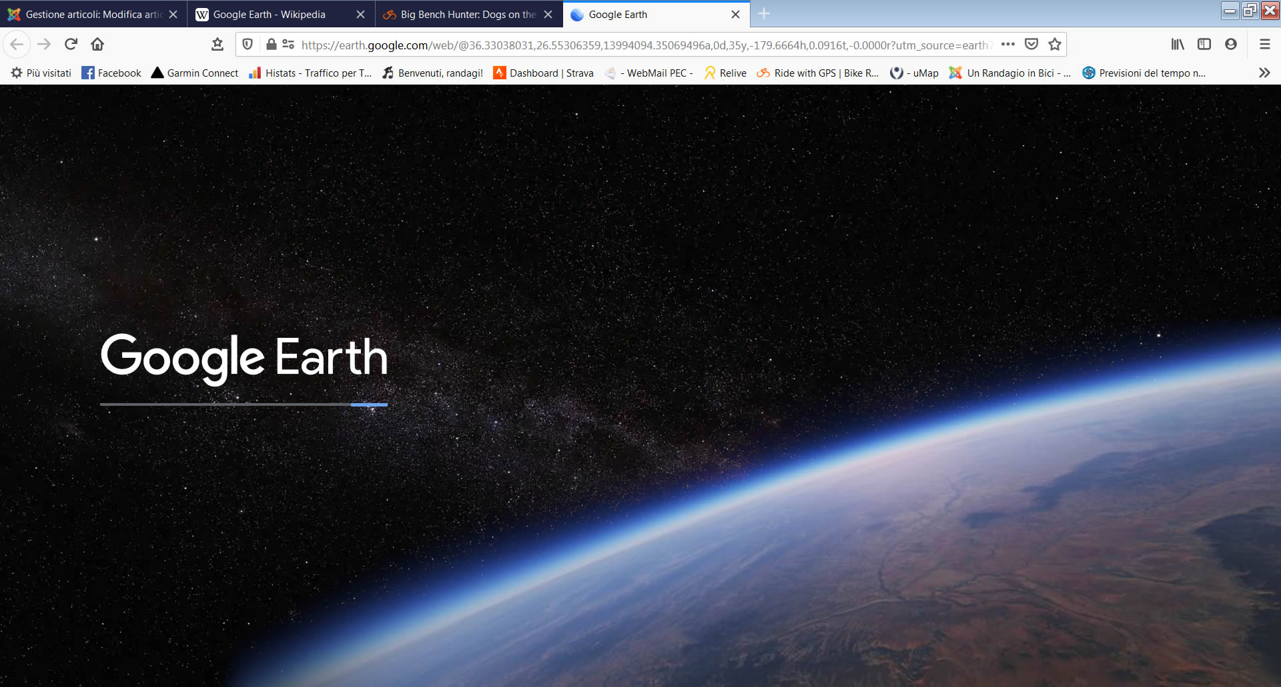
Task: Open the browser home page
Action: point(97,45)
